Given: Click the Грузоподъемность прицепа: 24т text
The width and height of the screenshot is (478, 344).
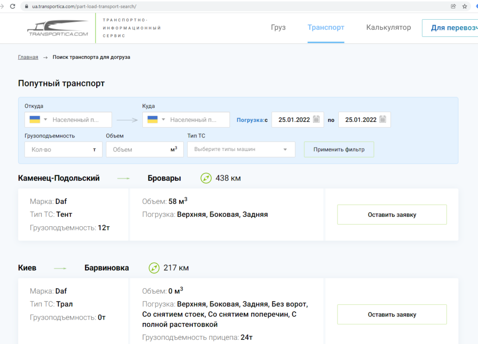Looking at the screenshot, I should click(197, 337).
